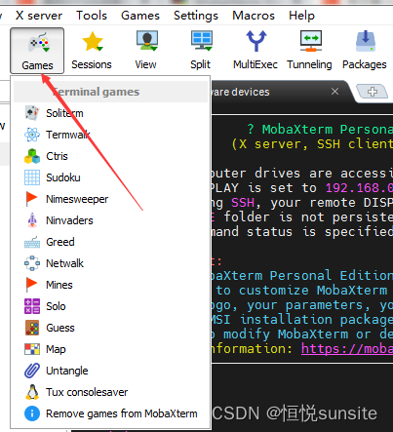Start the Mines game
Screen dimensions: 393x432
click(110, 285)
